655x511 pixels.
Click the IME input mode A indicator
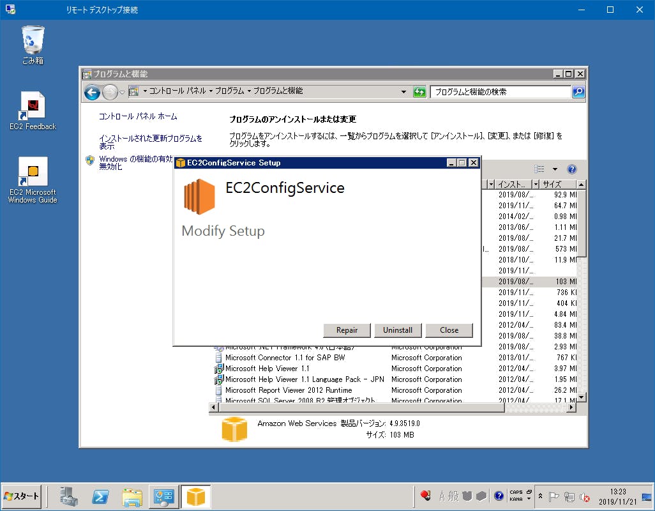[x=442, y=496]
